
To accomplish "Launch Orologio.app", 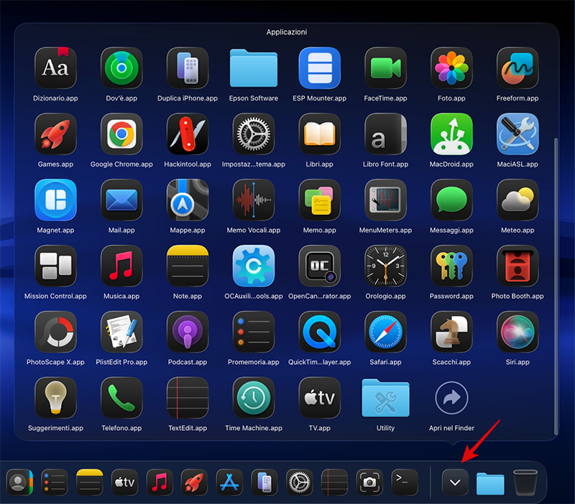I will click(385, 266).
